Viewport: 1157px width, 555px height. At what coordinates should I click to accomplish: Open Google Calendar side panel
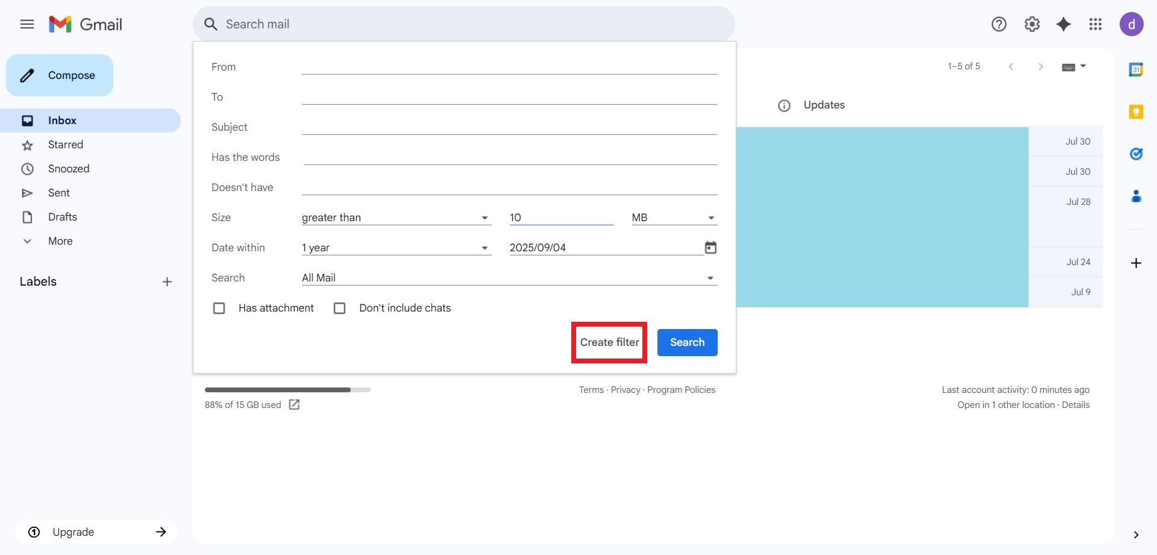(x=1136, y=70)
